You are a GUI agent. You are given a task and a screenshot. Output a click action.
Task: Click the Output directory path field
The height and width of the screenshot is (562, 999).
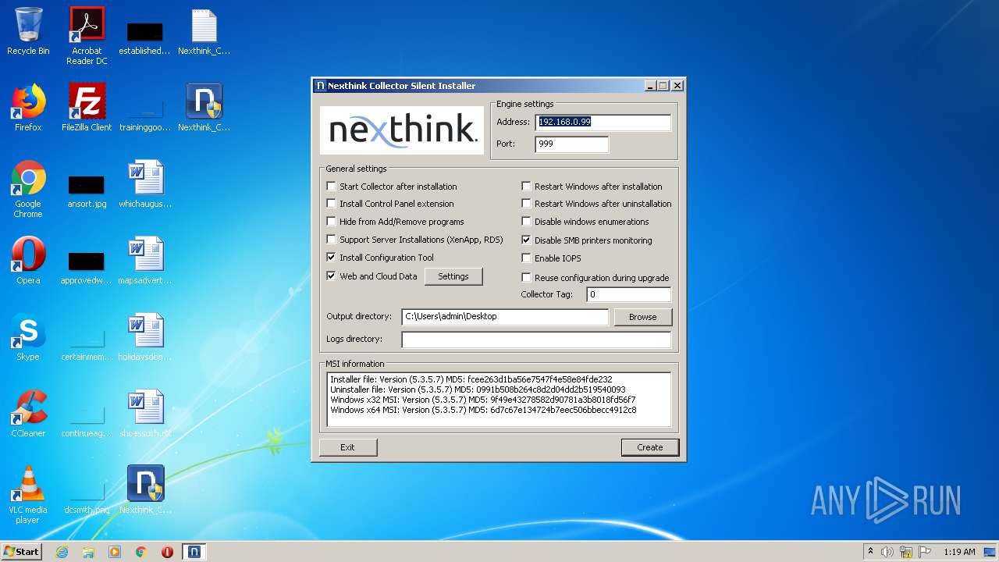coord(505,316)
